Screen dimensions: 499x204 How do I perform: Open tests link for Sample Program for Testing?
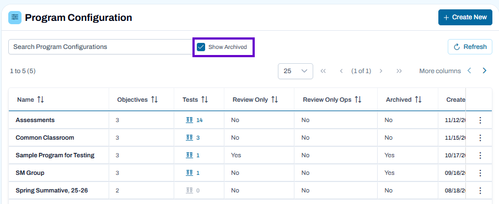[x=193, y=156]
